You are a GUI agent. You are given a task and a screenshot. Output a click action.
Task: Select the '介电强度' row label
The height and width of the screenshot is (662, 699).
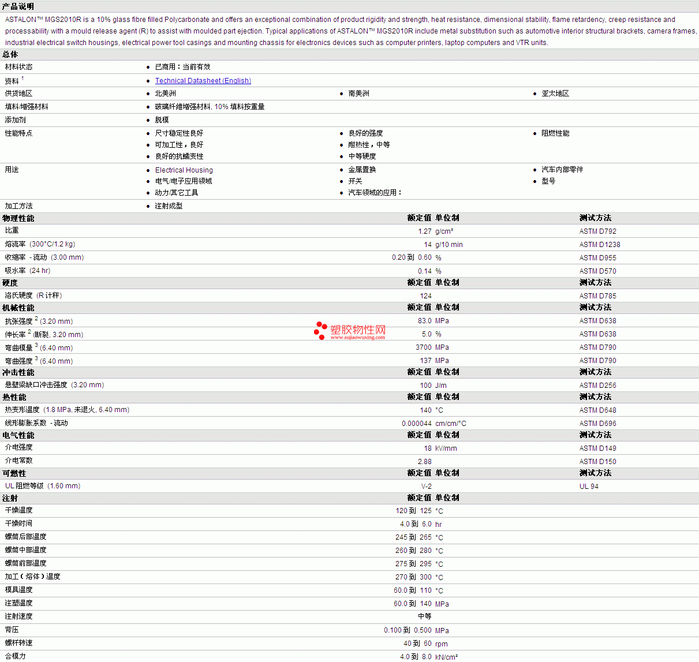pyautogui.click(x=19, y=447)
